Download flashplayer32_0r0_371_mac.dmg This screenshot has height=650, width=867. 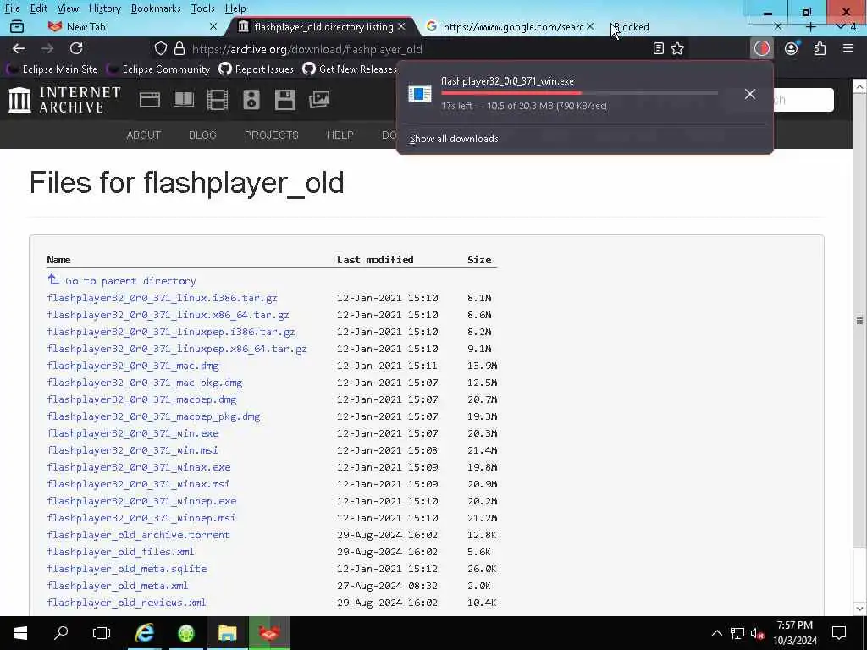133,366
